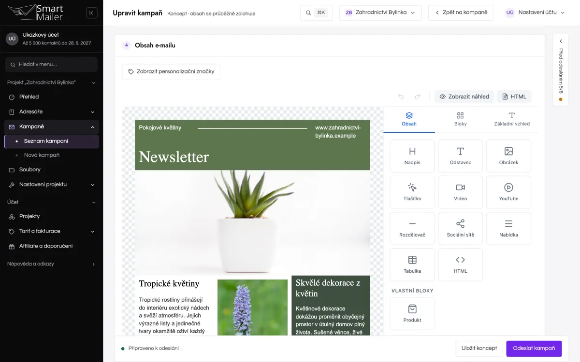
Task: Add a Sociální sítě block
Action: pyautogui.click(x=460, y=228)
